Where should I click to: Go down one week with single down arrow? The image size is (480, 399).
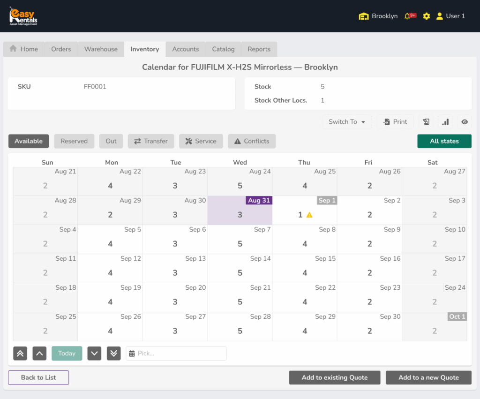(94, 354)
